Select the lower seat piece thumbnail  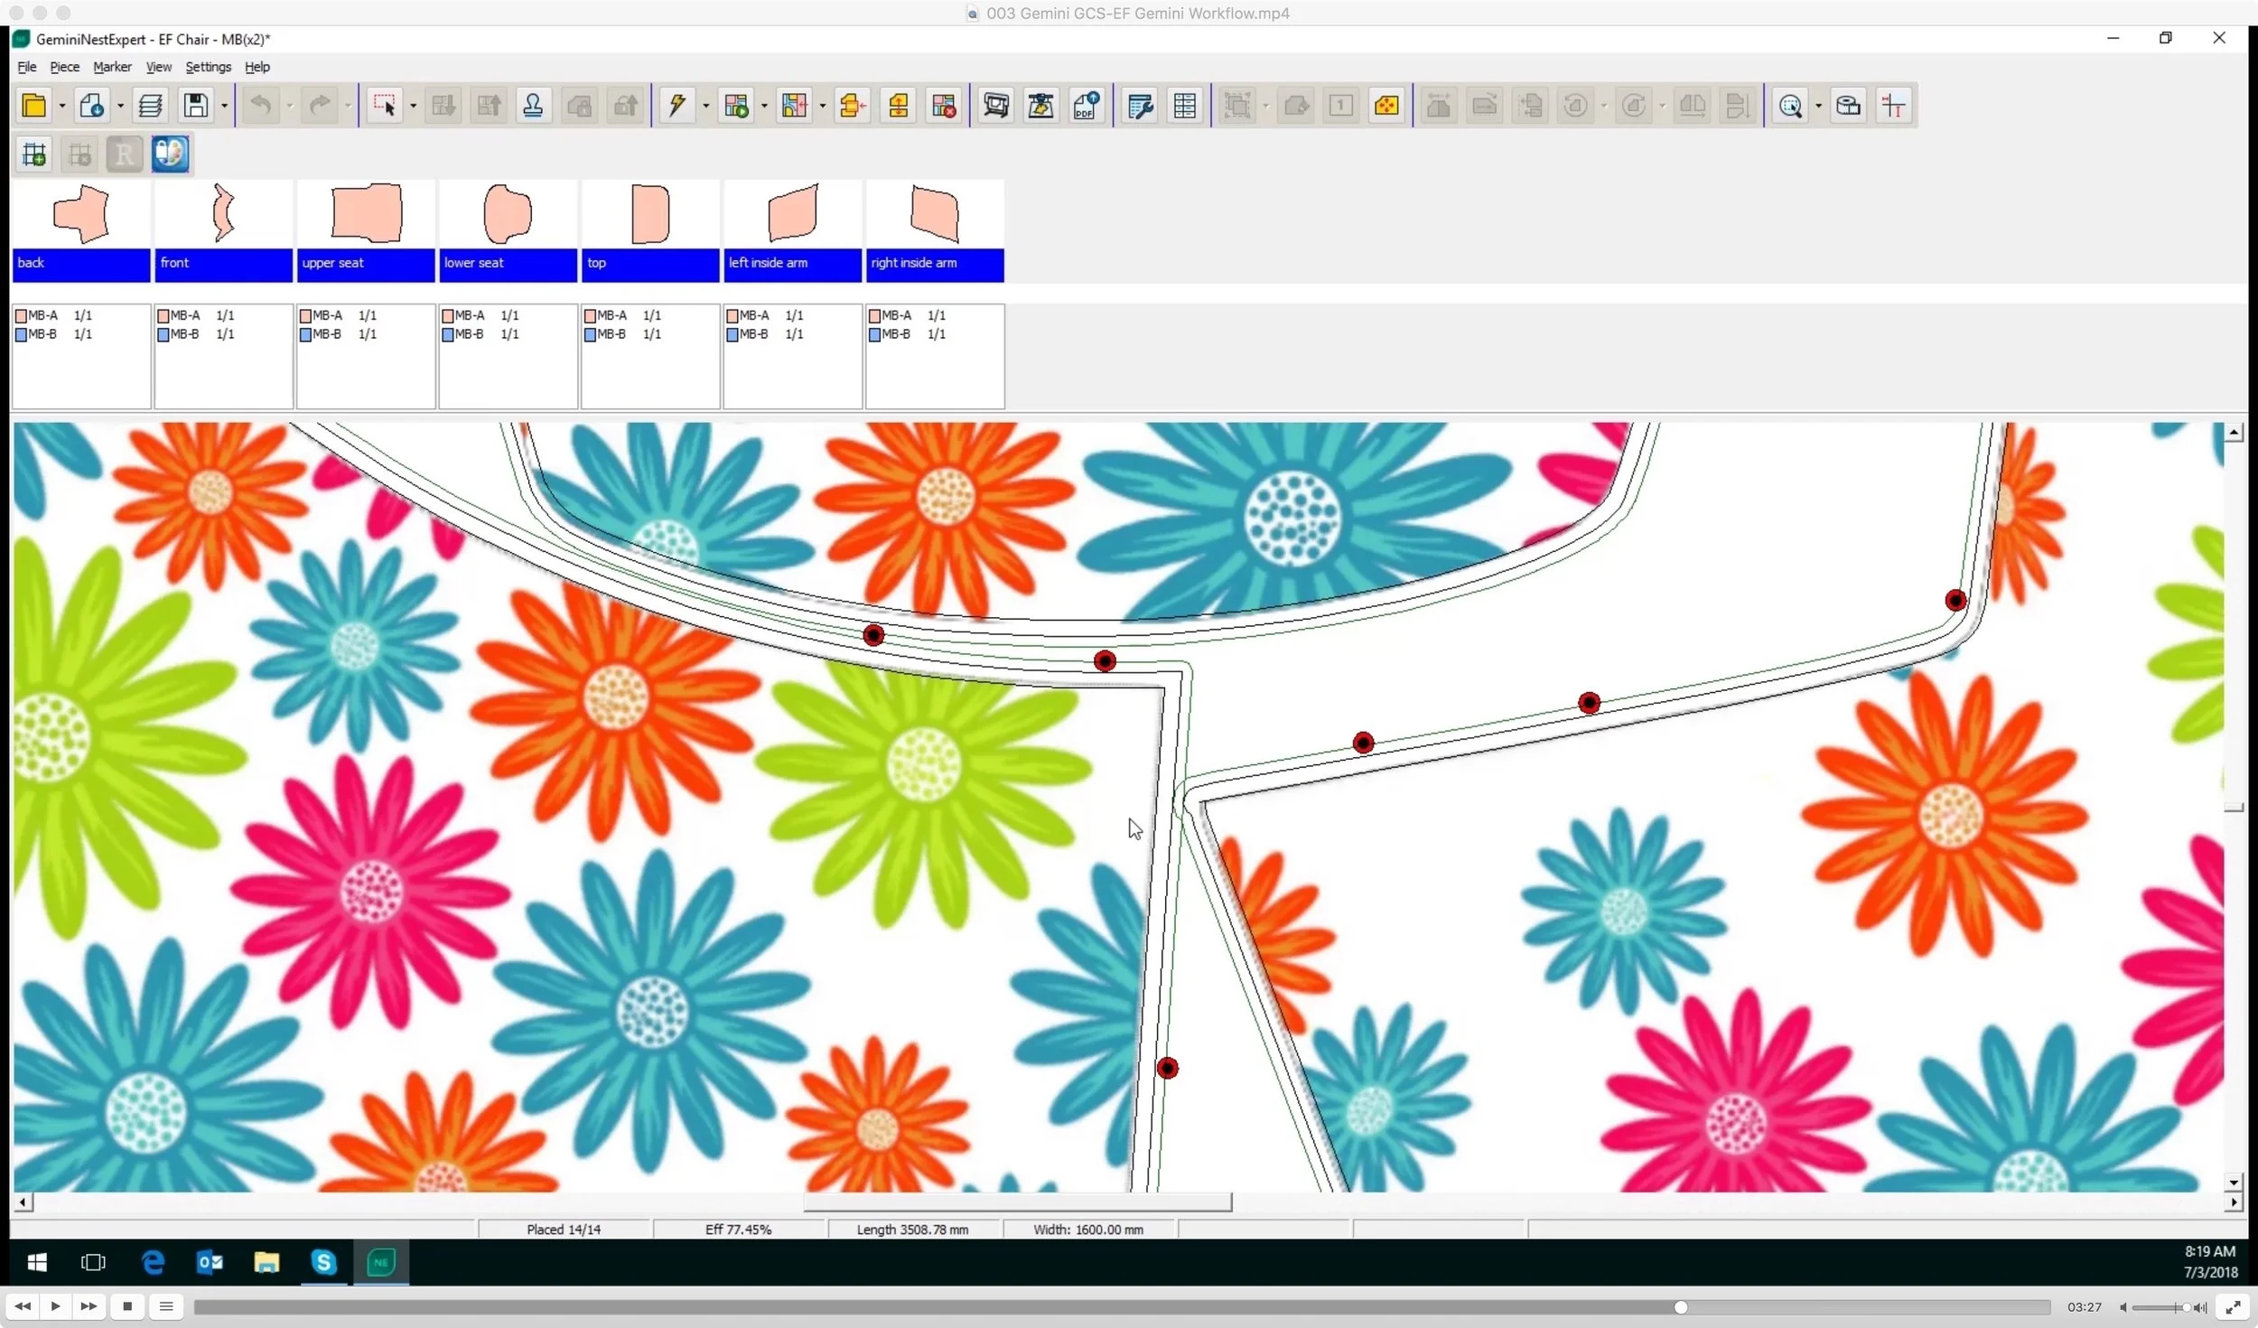pyautogui.click(x=508, y=214)
